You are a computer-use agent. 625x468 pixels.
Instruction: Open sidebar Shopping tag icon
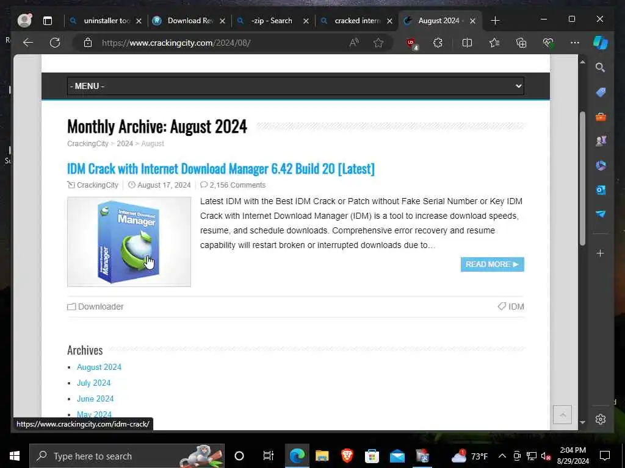601,93
